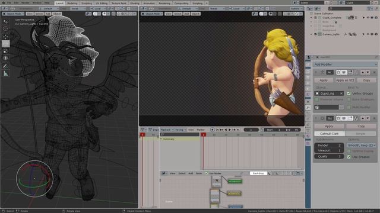Jump to first frame in timeline

(217, 130)
